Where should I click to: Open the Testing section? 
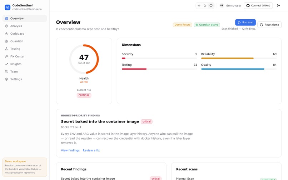click(x=25, y=49)
